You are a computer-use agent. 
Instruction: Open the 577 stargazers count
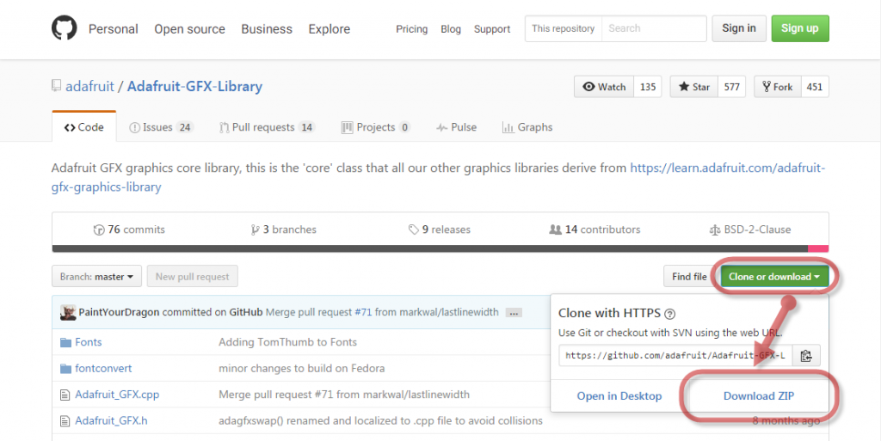(x=731, y=87)
